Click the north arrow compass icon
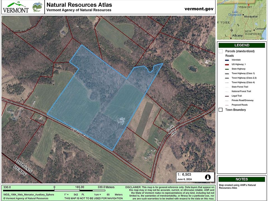This screenshot has height=201, width=268. 208,177
